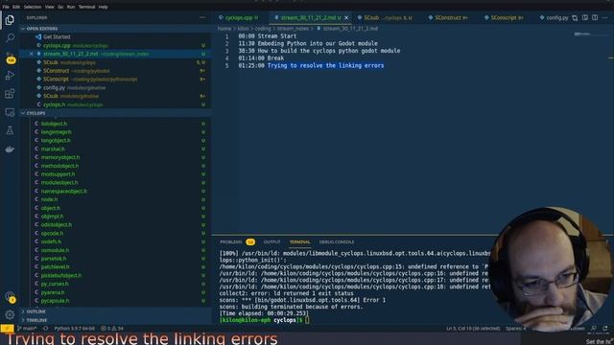Screen dimensions: 614x345
Task: Click the notifications bell in status bar
Action: tap(605, 328)
